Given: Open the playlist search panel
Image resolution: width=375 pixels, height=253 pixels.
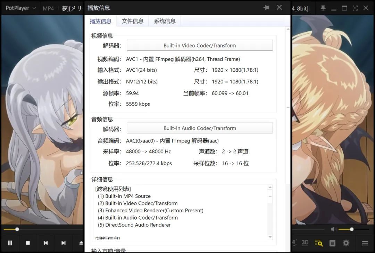Looking at the screenshot, I should coord(318,243).
